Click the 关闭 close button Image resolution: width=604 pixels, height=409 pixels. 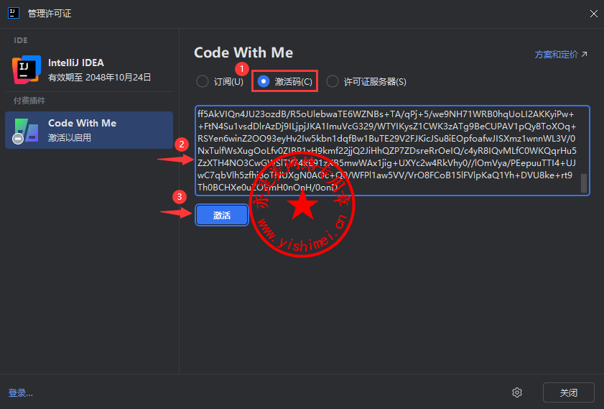[x=569, y=392]
